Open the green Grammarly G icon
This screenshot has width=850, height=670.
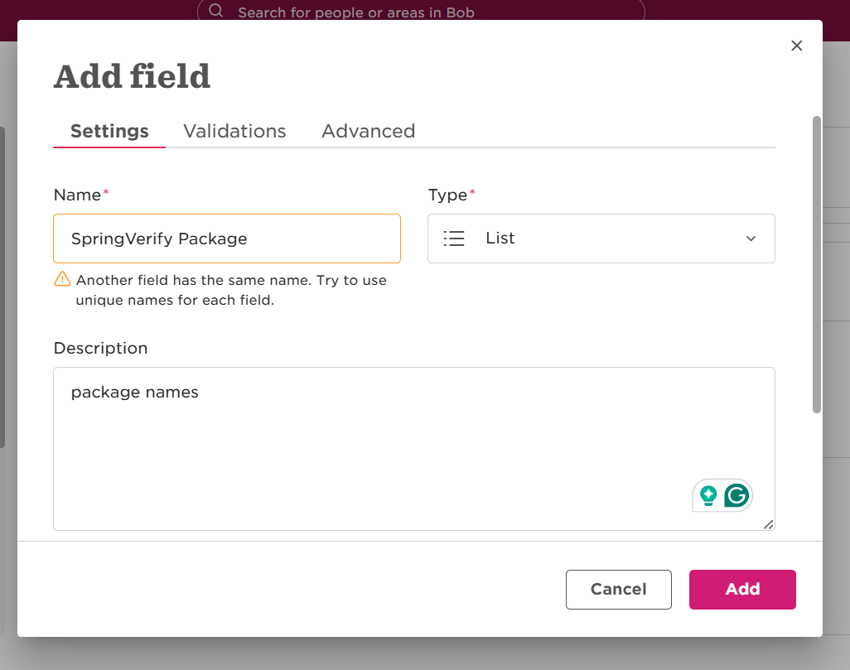[x=737, y=495]
